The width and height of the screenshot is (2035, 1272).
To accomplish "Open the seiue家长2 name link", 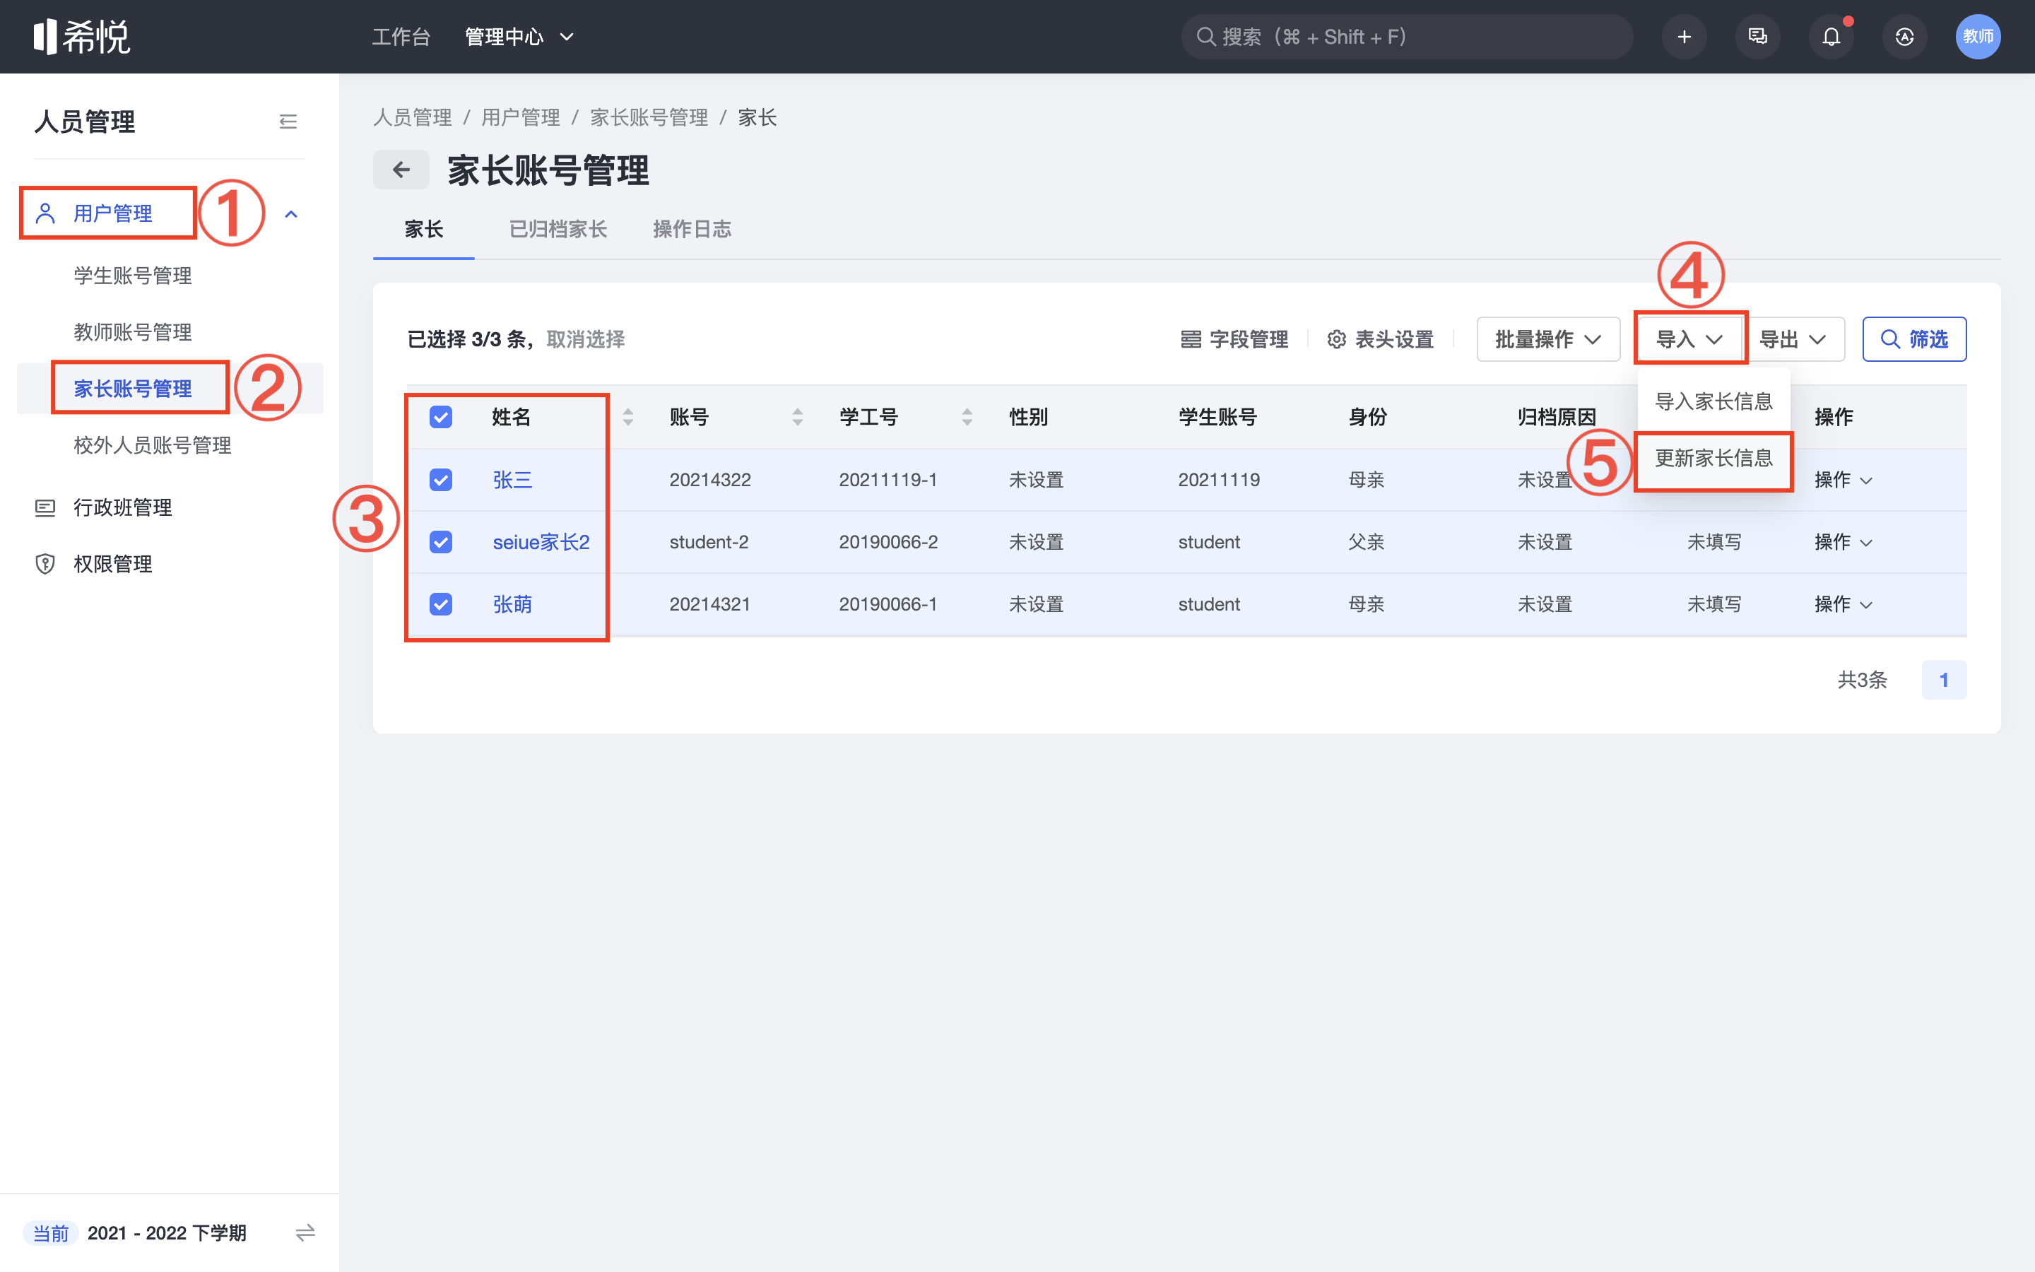I will tap(541, 542).
